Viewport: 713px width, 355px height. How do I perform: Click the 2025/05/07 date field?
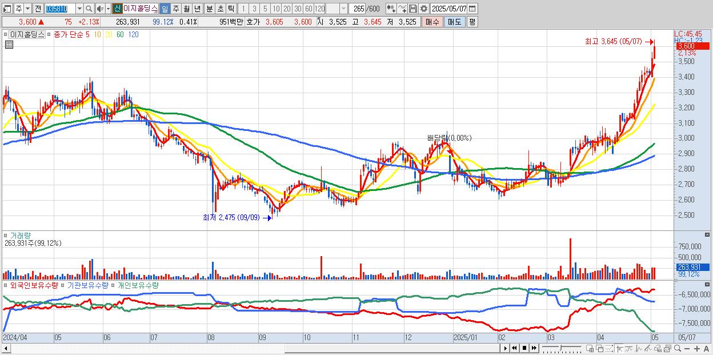click(449, 9)
